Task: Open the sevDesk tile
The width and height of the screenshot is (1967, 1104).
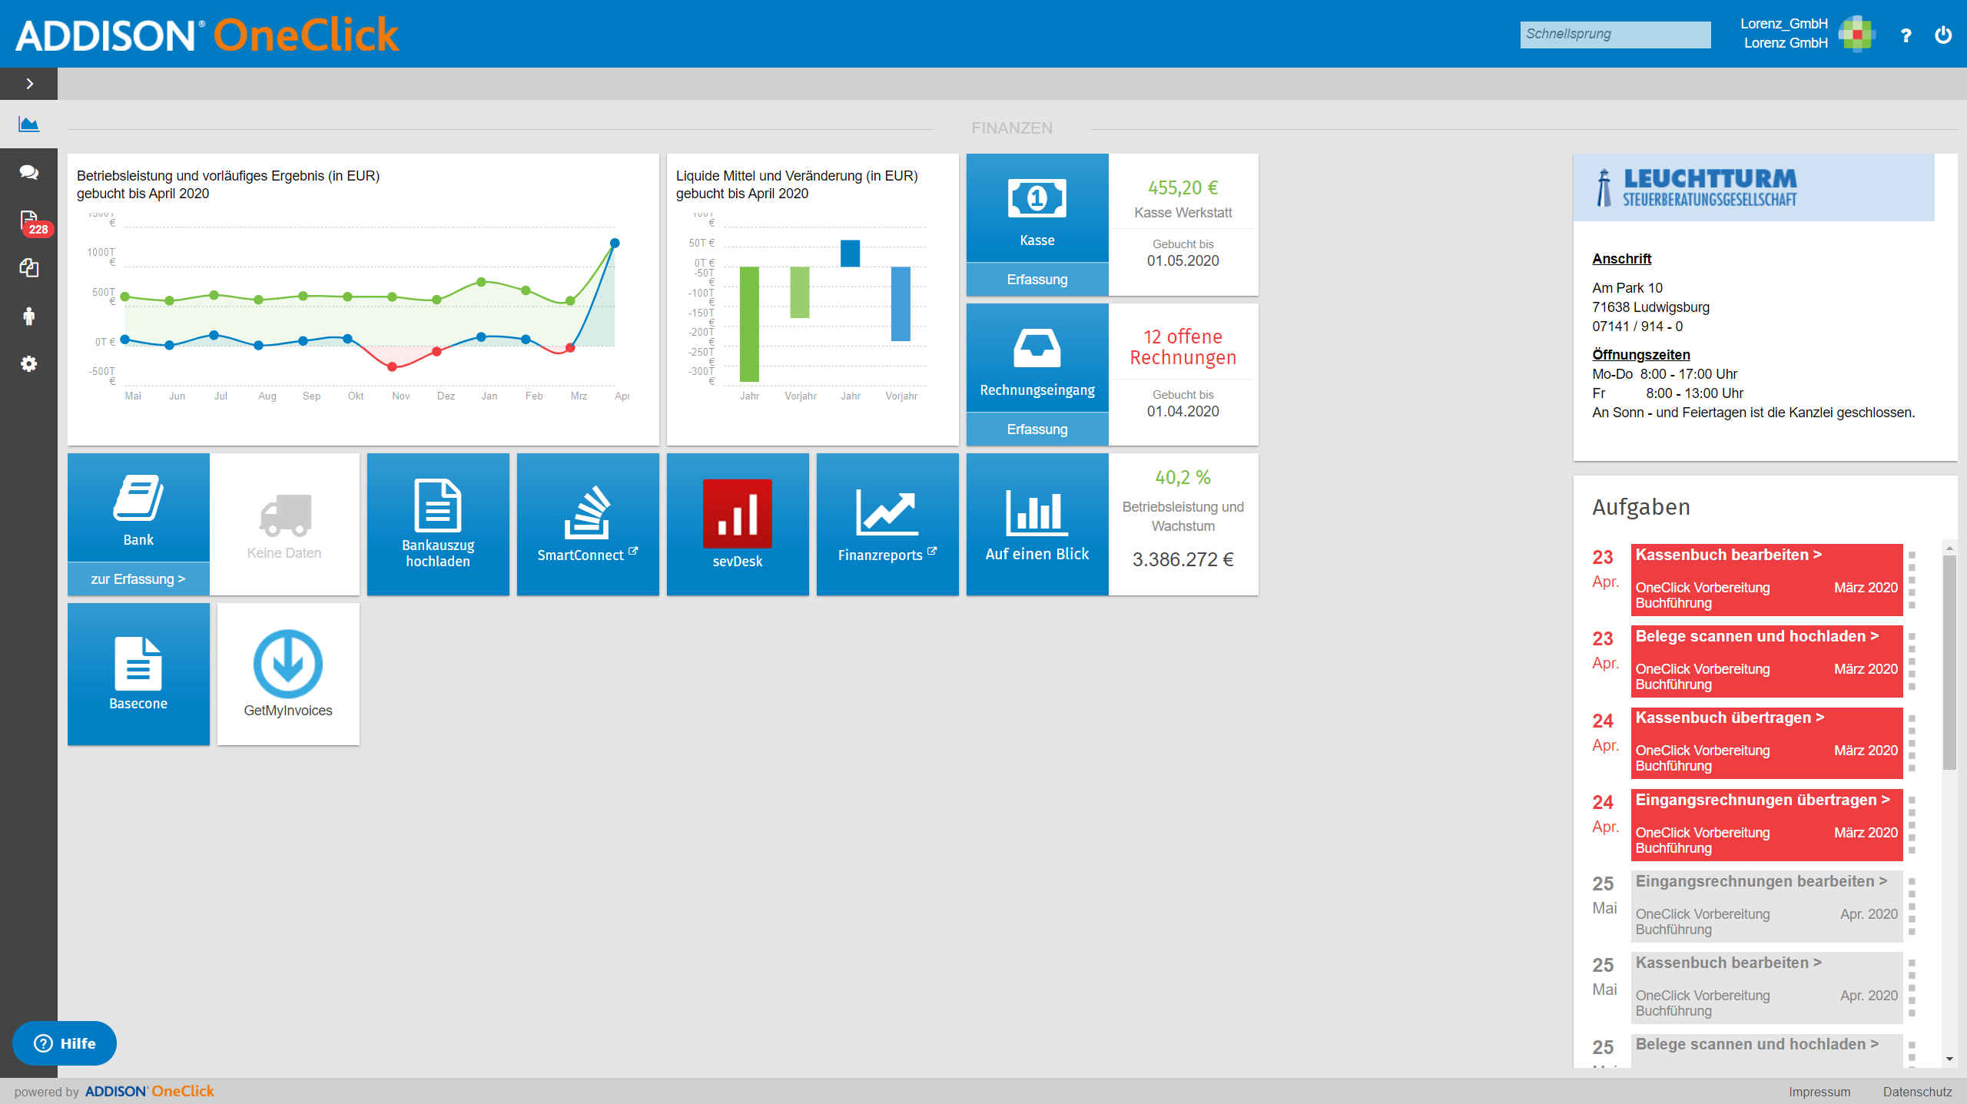Action: pos(738,524)
